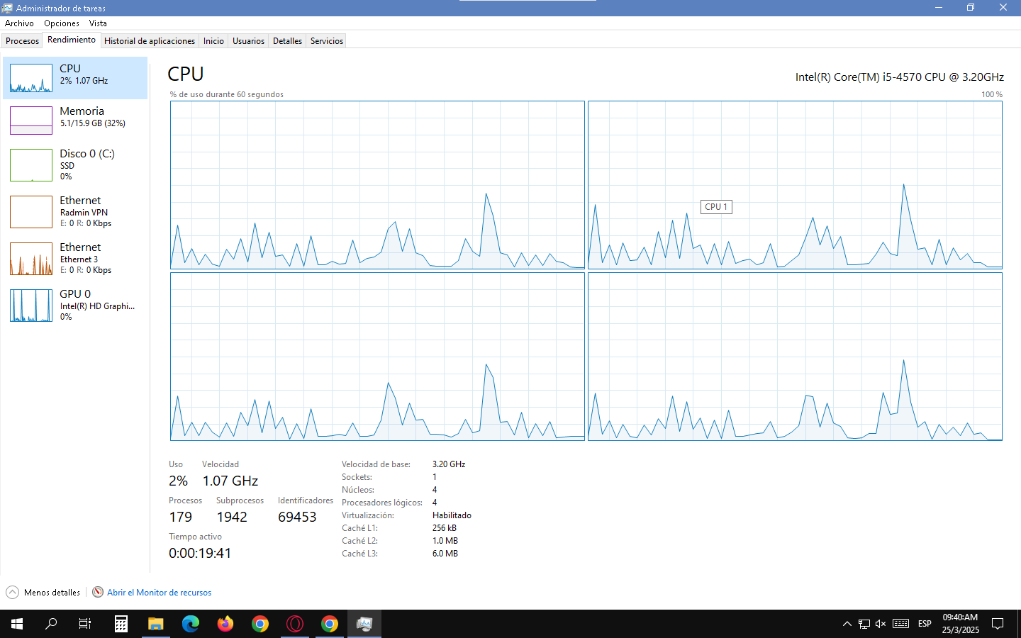The width and height of the screenshot is (1021, 638).
Task: Collapse view with Menos detalles chevron
Action: pos(12,592)
